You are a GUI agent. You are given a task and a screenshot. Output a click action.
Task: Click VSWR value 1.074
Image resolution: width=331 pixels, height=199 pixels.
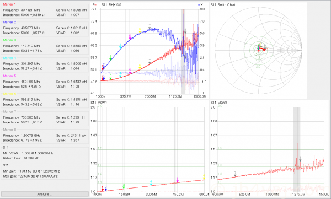pos(75,69)
